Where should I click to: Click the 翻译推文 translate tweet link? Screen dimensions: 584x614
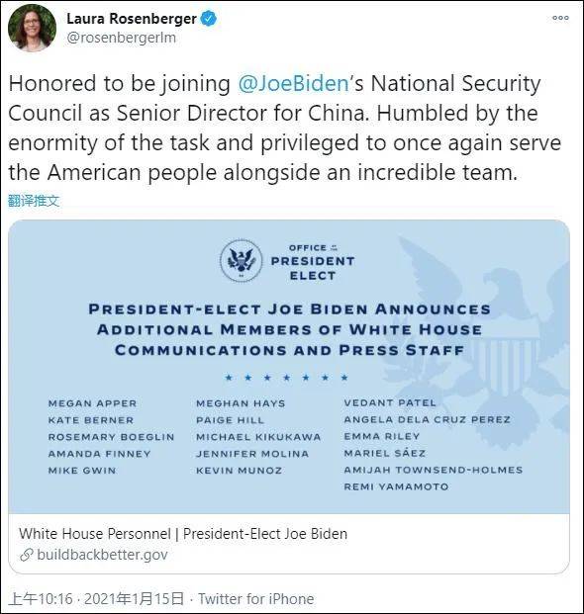(34, 201)
